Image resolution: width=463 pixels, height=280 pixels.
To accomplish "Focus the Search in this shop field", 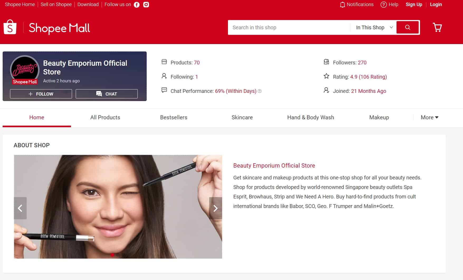I will coord(289,27).
